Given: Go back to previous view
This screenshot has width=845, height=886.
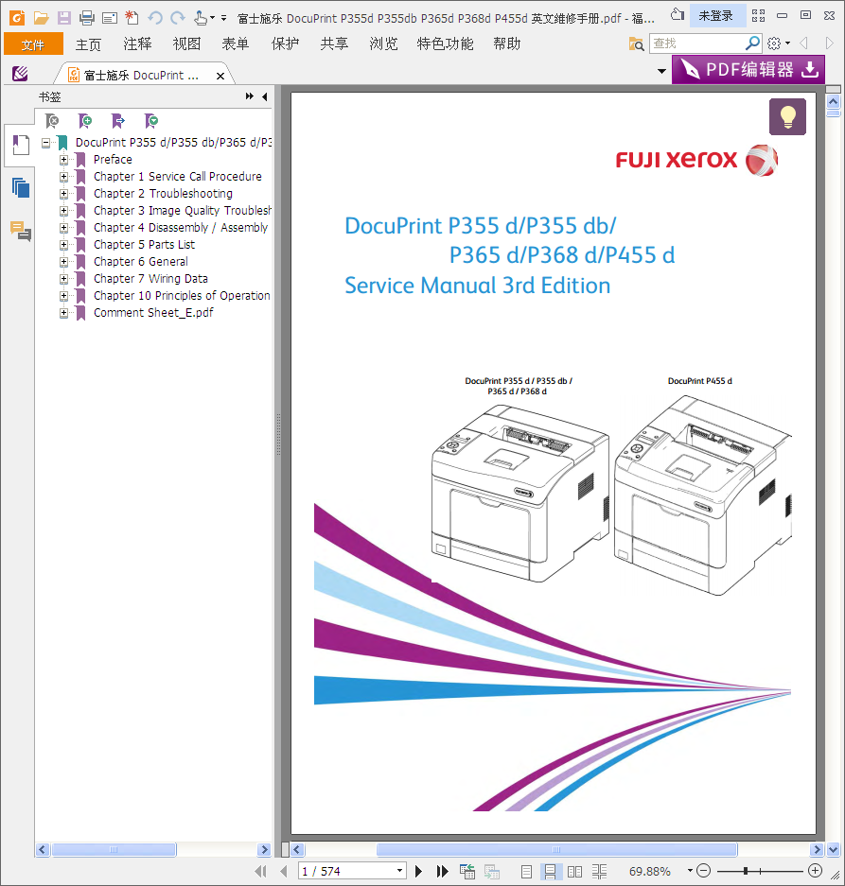Looking at the screenshot, I should click(x=467, y=871).
